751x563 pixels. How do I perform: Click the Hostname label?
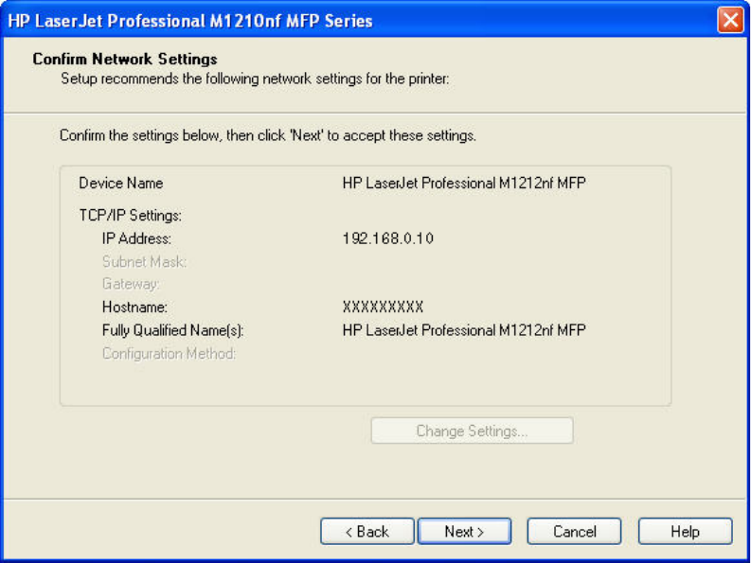[135, 307]
